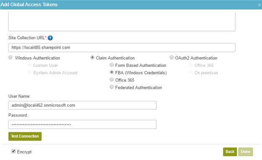Click the 'Add Global Access Tokens' title
The image size is (262, 160).
(29, 5)
